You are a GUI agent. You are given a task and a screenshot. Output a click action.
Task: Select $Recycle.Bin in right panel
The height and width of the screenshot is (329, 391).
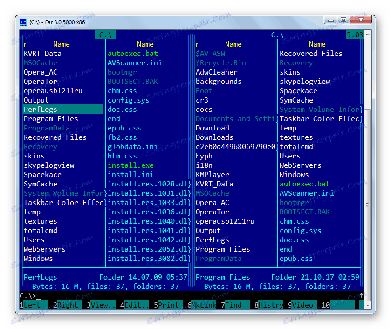click(221, 63)
